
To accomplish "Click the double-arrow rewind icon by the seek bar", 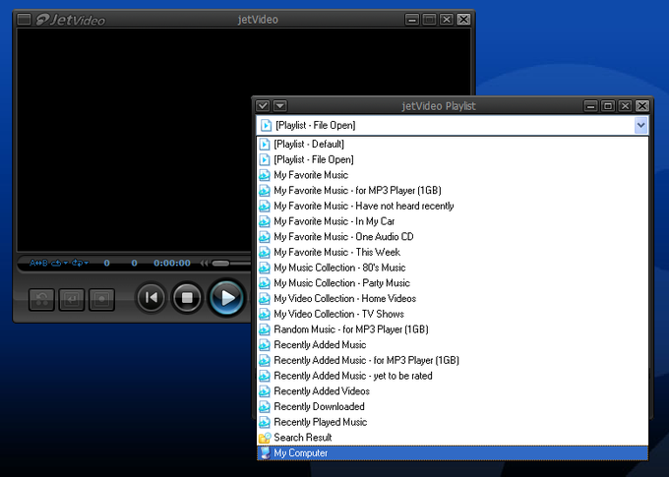I will [x=204, y=264].
